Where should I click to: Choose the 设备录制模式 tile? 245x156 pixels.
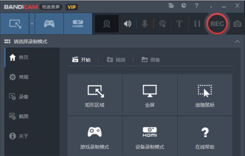[150, 136]
